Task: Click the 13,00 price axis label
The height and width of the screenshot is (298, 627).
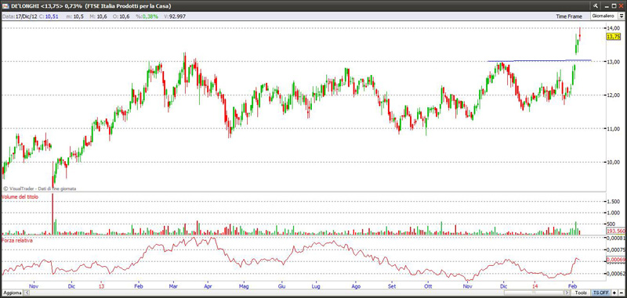Action: (x=614, y=62)
